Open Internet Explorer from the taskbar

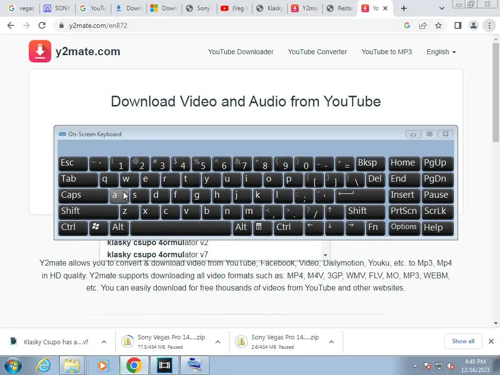pyautogui.click(x=43, y=365)
